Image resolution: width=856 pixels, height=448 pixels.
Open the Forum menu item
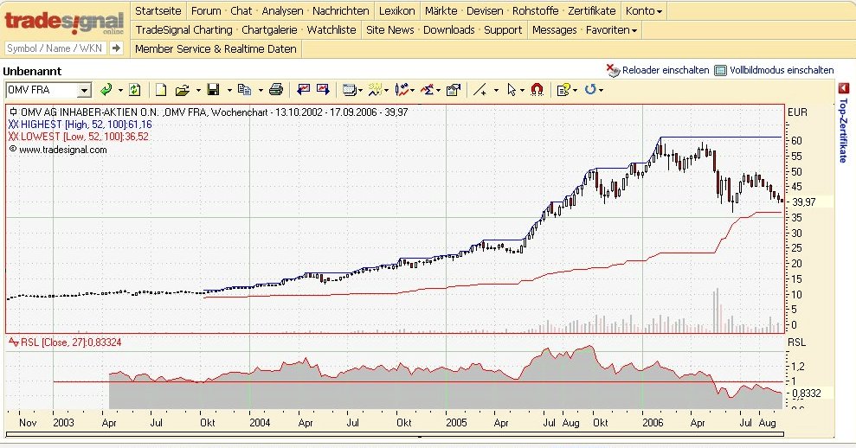tap(206, 11)
